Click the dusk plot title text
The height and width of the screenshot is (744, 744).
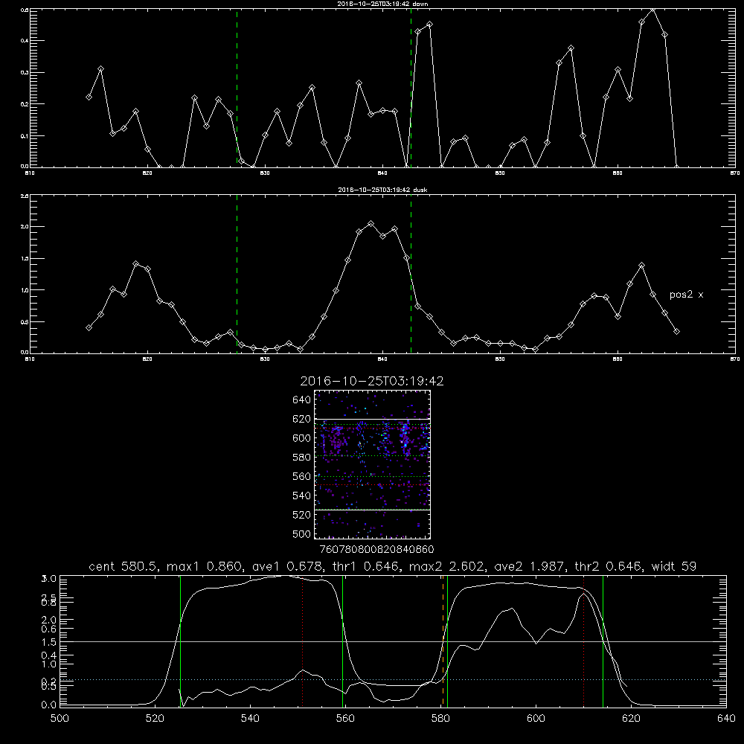(x=382, y=189)
